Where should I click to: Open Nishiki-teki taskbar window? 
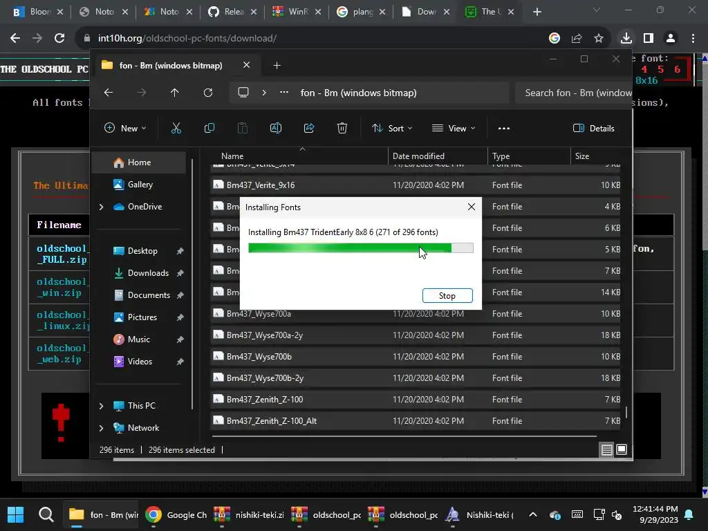point(480,514)
